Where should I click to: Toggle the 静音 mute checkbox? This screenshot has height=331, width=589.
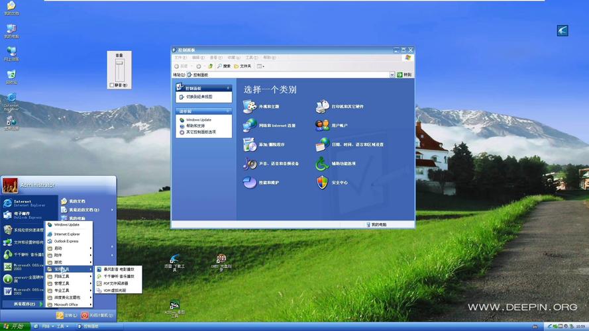click(x=112, y=85)
